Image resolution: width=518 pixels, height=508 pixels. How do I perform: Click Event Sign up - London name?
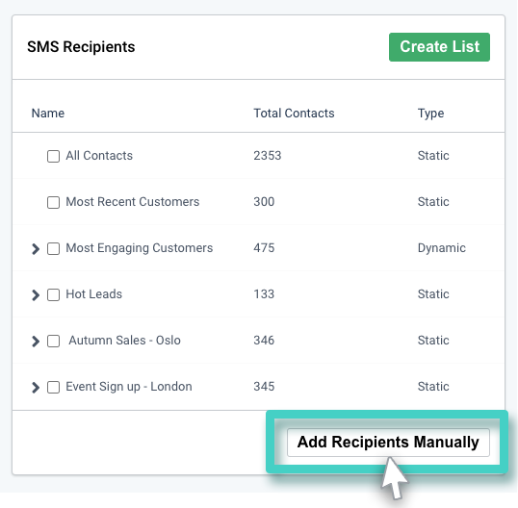tap(129, 387)
